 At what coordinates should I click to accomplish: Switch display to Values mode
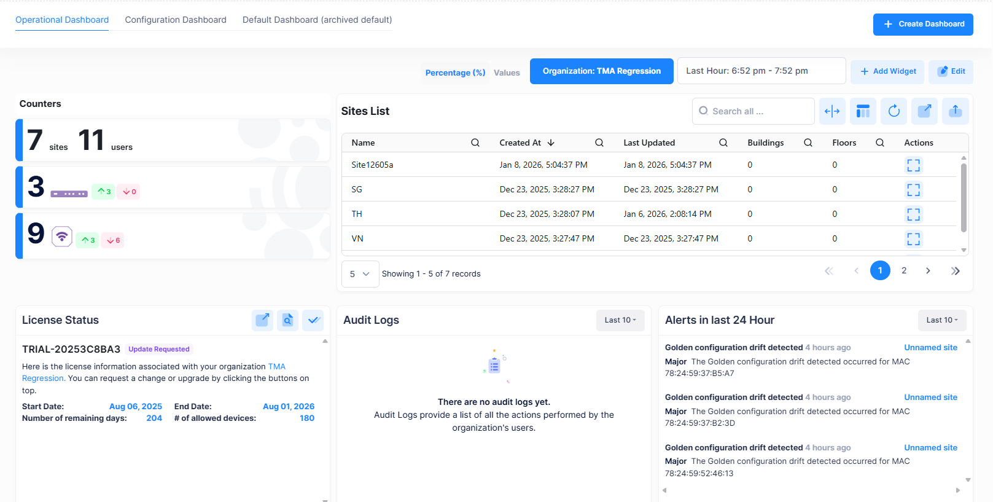point(507,73)
